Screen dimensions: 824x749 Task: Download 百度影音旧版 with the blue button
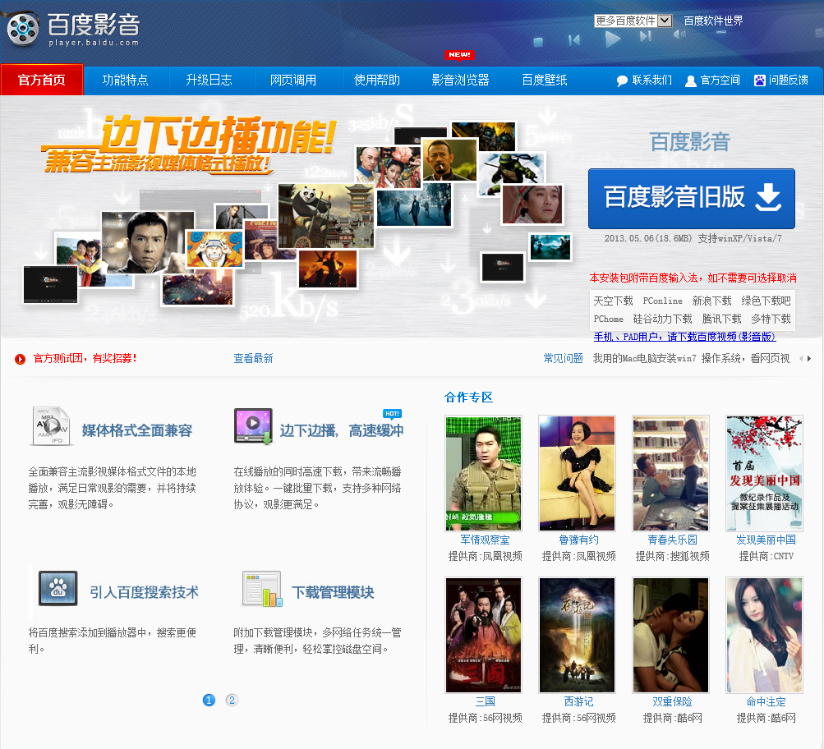tap(692, 199)
